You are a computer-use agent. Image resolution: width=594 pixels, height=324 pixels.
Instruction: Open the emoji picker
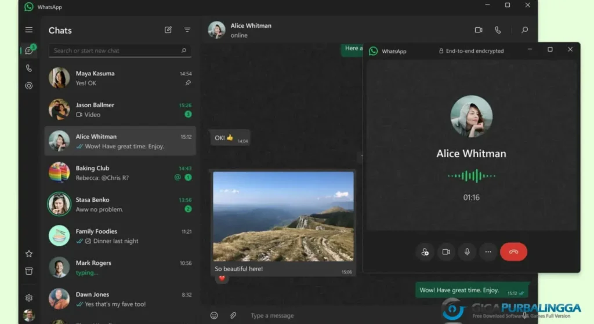click(x=214, y=315)
